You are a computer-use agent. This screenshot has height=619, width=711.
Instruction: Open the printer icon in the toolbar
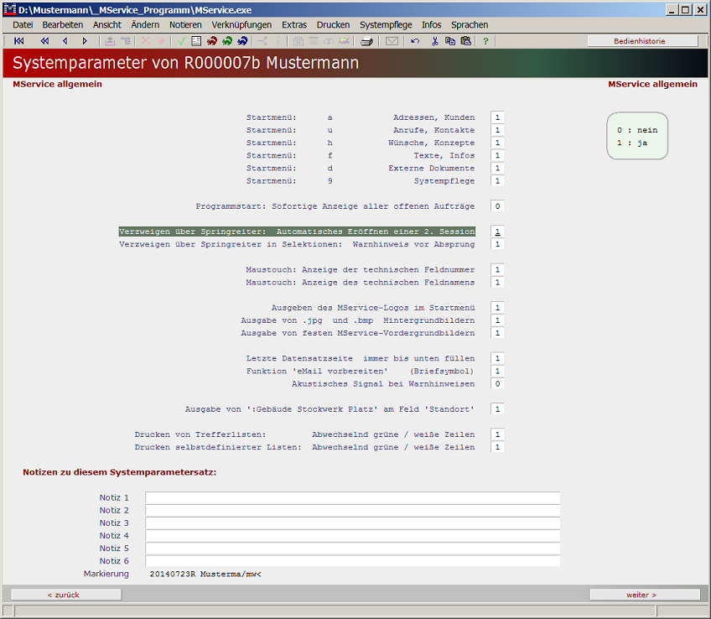(366, 40)
